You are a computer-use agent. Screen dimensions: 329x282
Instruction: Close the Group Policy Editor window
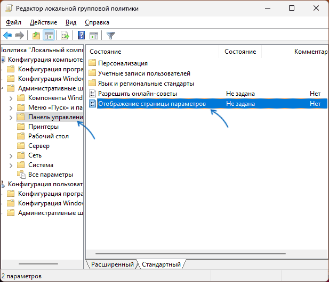316,9
